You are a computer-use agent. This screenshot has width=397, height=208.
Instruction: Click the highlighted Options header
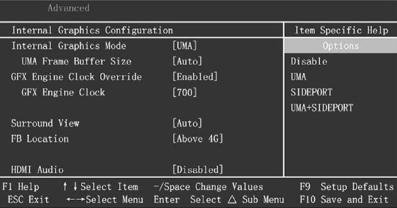(340, 46)
